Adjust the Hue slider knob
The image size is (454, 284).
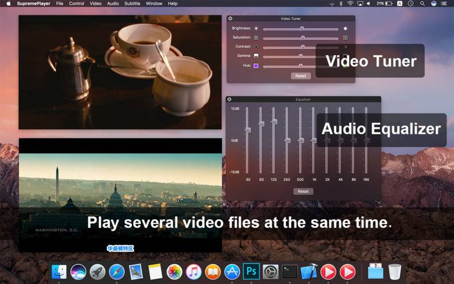[x=301, y=66]
